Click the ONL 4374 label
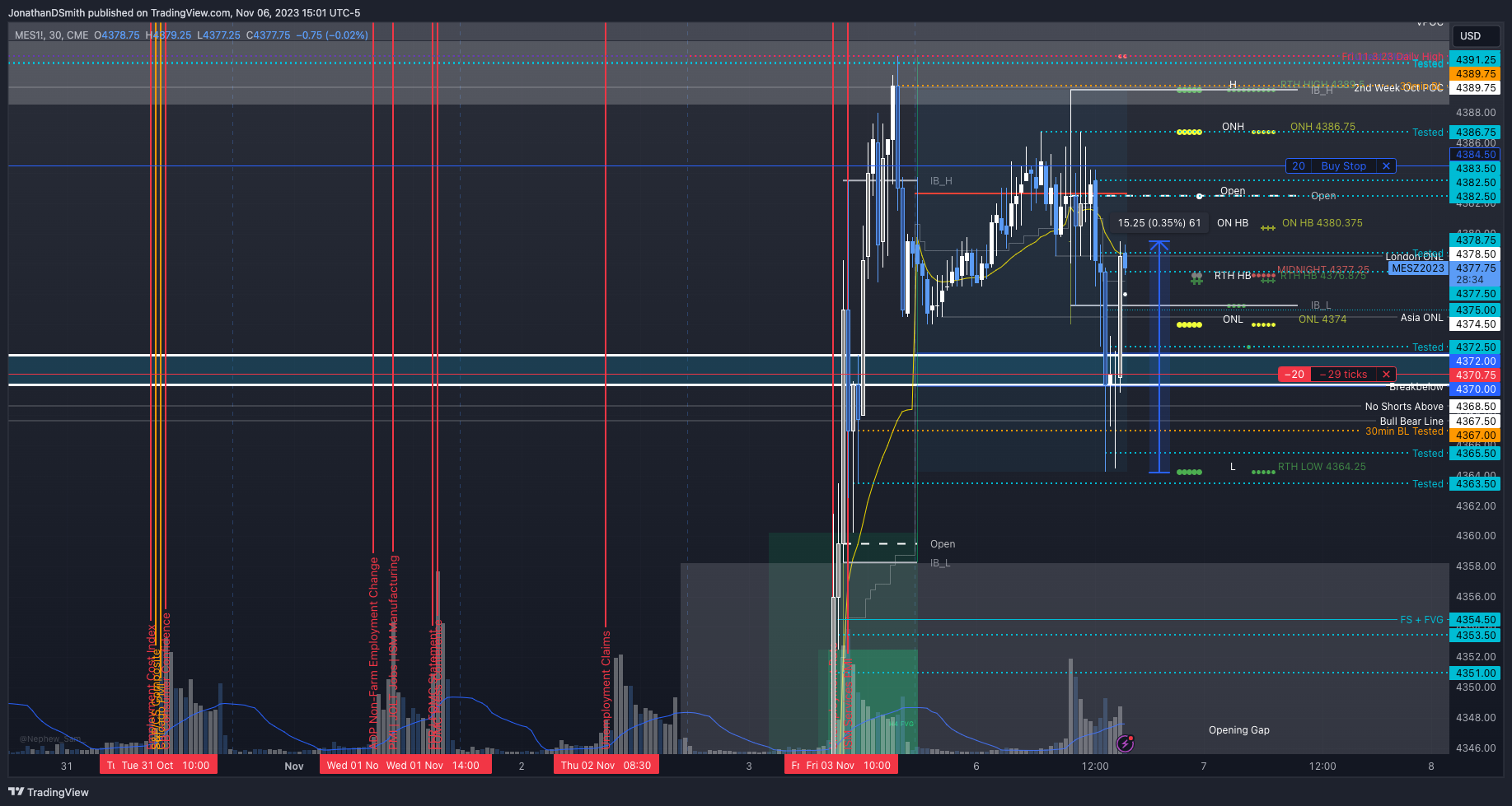This screenshot has width=1512, height=806. coord(1322,319)
